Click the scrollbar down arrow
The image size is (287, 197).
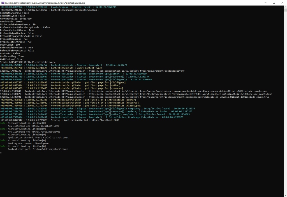(x=285, y=195)
